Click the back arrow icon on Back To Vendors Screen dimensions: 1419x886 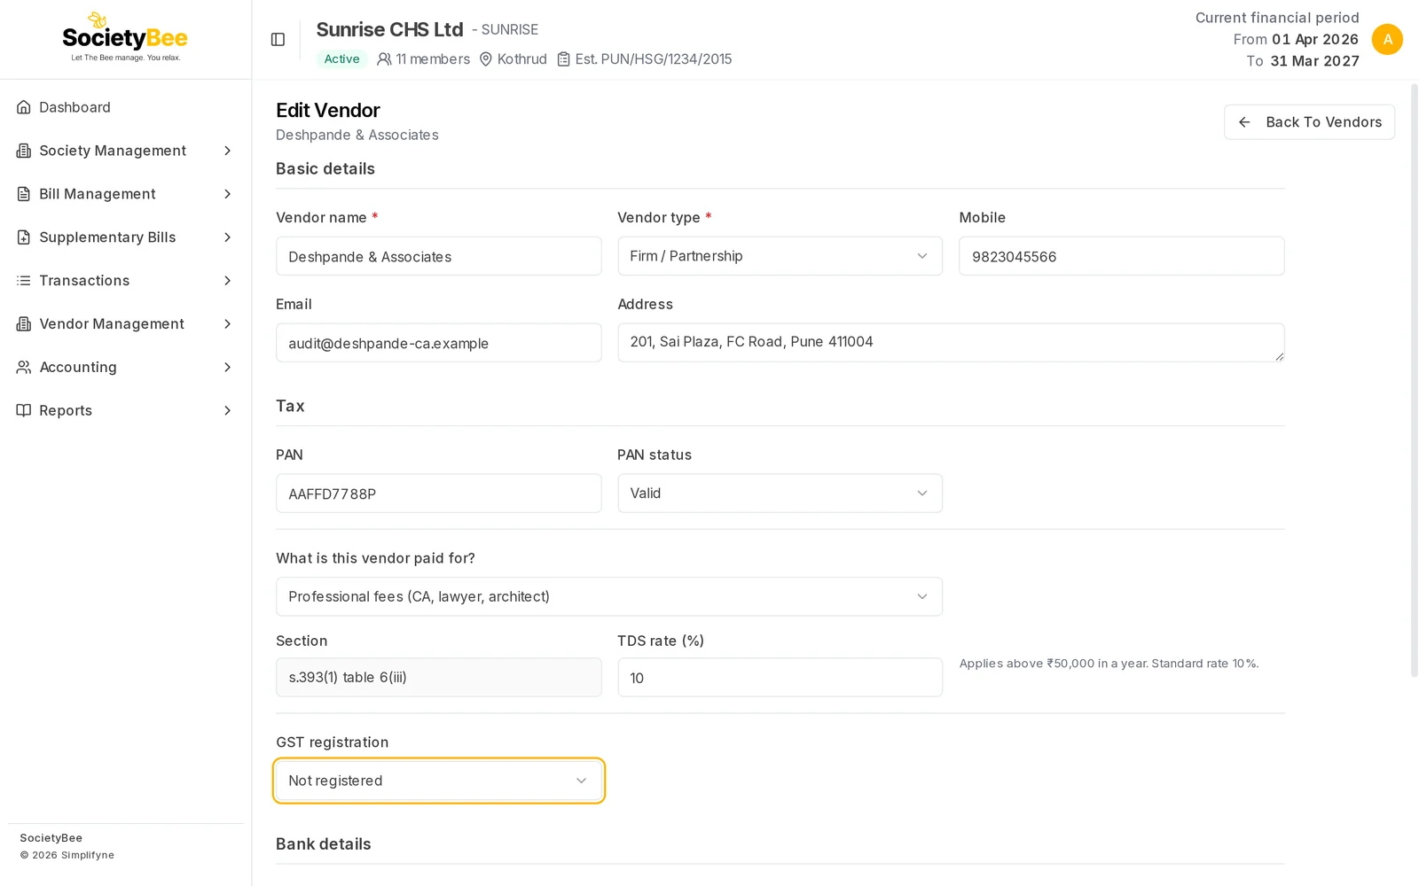tap(1244, 122)
